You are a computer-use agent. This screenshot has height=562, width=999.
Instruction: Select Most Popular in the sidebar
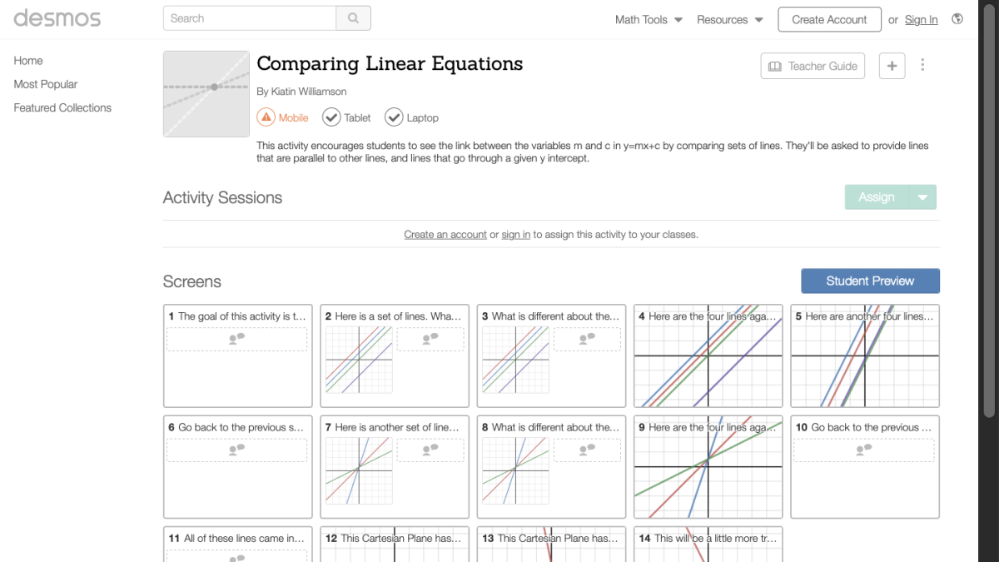[46, 84]
